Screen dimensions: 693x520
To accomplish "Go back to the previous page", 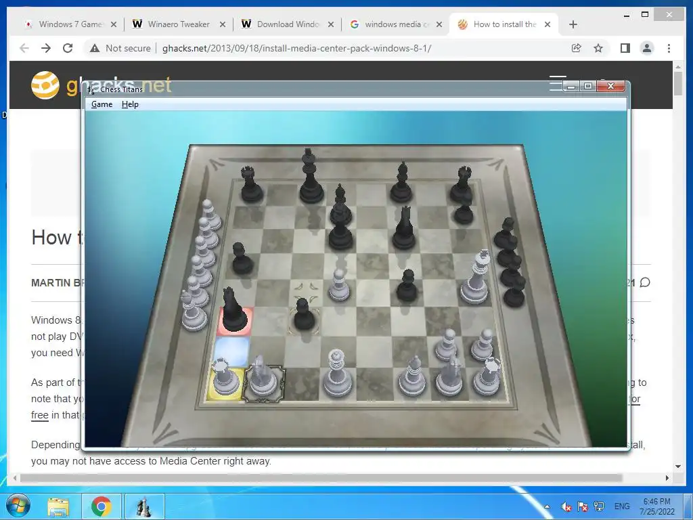I will pyautogui.click(x=24, y=48).
